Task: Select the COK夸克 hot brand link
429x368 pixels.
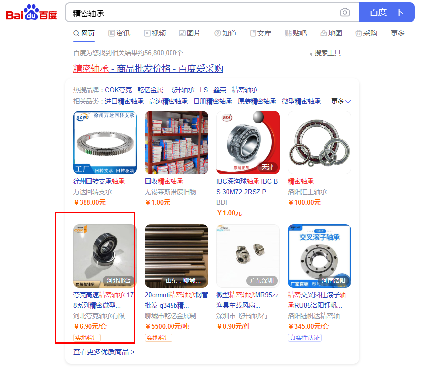Action: [118, 90]
